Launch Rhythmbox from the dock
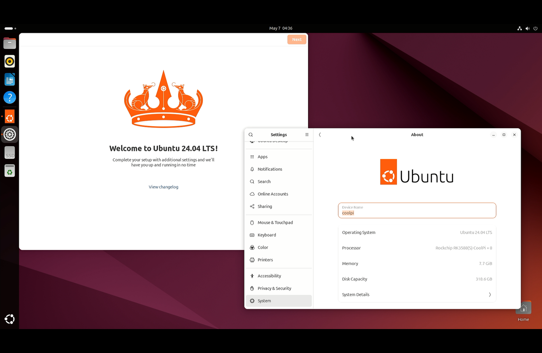The width and height of the screenshot is (542, 353). tap(10, 61)
